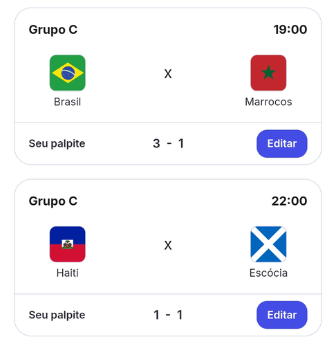
Task: Click the X between Haiti and Escócia
Action: click(168, 246)
